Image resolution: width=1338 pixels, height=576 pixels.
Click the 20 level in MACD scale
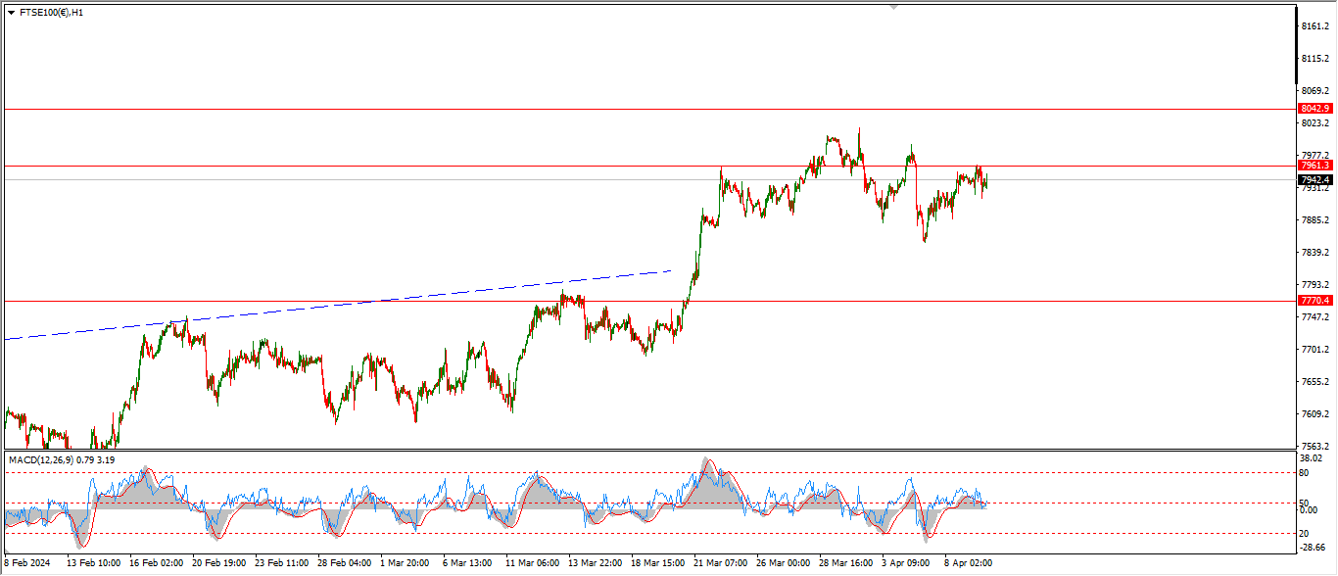(x=1305, y=533)
